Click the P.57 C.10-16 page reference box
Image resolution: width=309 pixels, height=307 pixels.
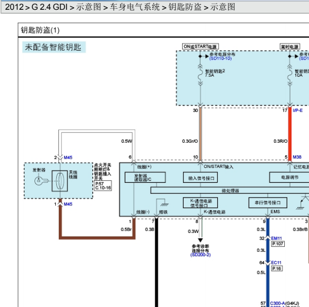(x=103, y=185)
